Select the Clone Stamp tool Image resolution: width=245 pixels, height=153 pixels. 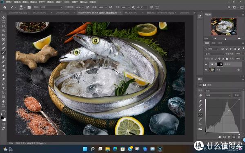tap(3, 57)
